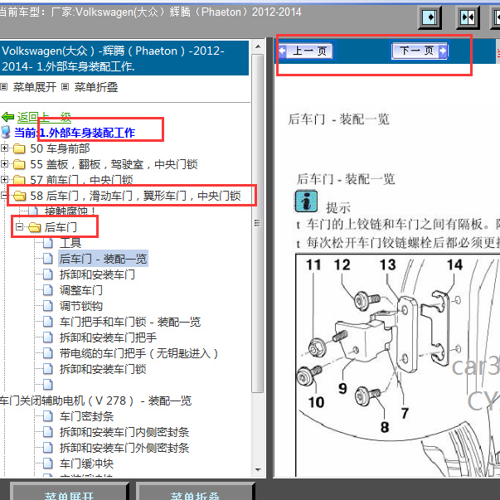Image resolution: width=500 pixels, height=500 pixels.
Task: Open 拆卸和安装车门把手 document
Action: coord(108,337)
